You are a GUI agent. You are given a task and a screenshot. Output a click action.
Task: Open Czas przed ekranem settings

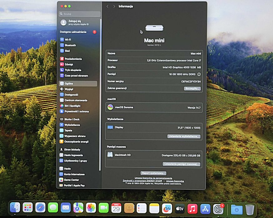(74, 75)
